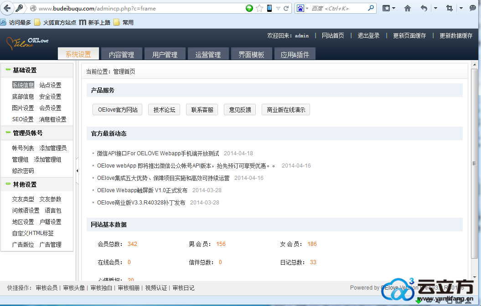
Task: Open SEO设置 in sidebar
Action: (x=23, y=119)
